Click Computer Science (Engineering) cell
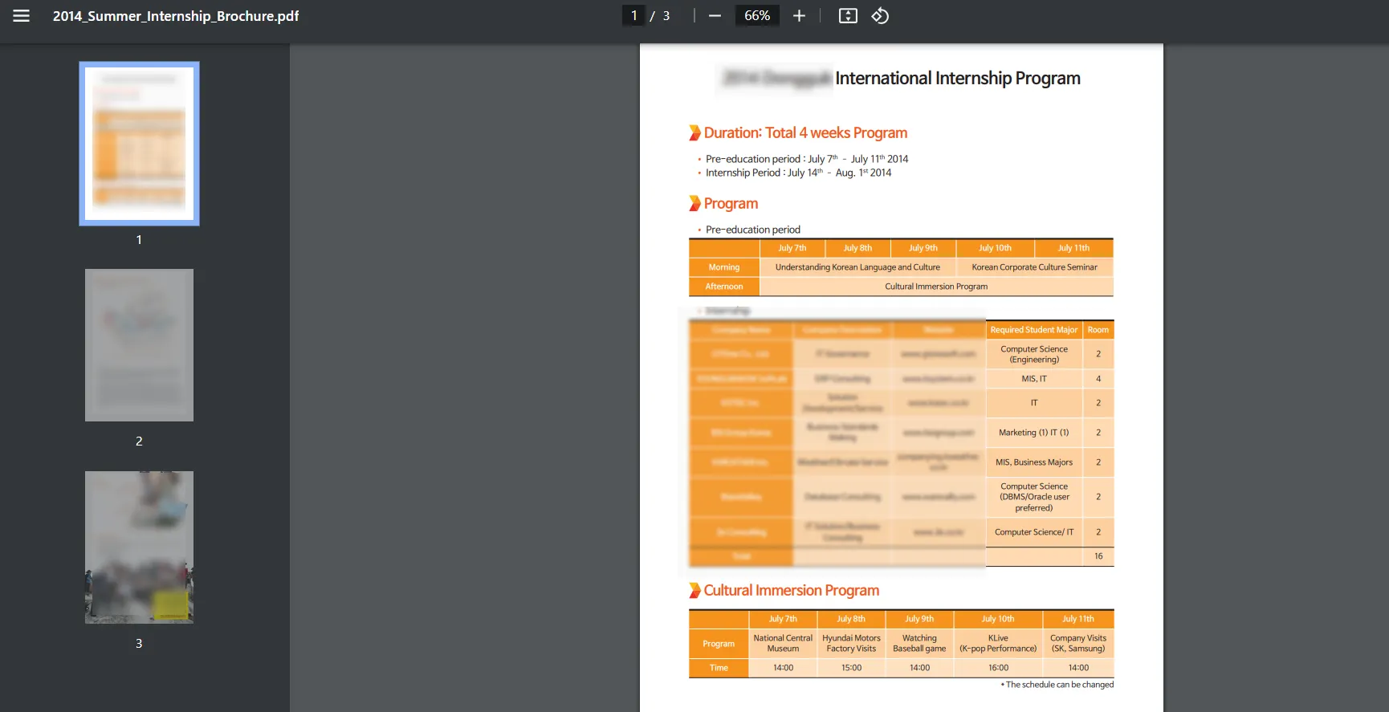Image resolution: width=1389 pixels, height=712 pixels. click(1034, 355)
